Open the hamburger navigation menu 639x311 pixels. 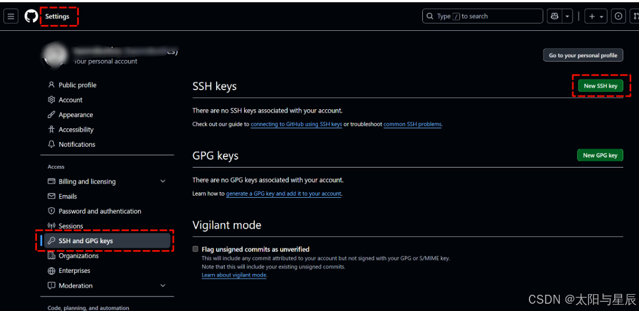point(11,16)
